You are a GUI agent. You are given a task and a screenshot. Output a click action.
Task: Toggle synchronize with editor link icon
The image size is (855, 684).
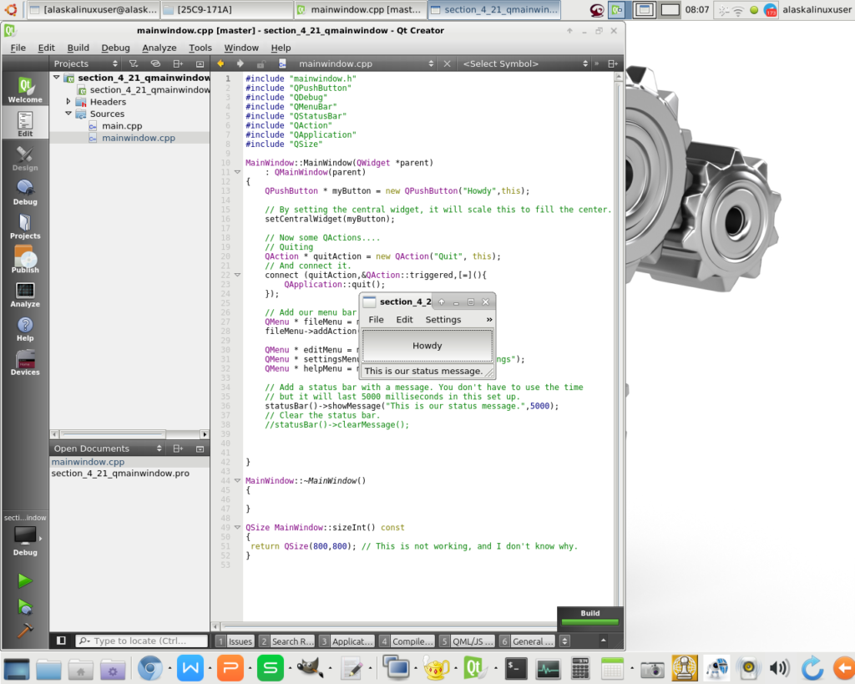tap(155, 63)
